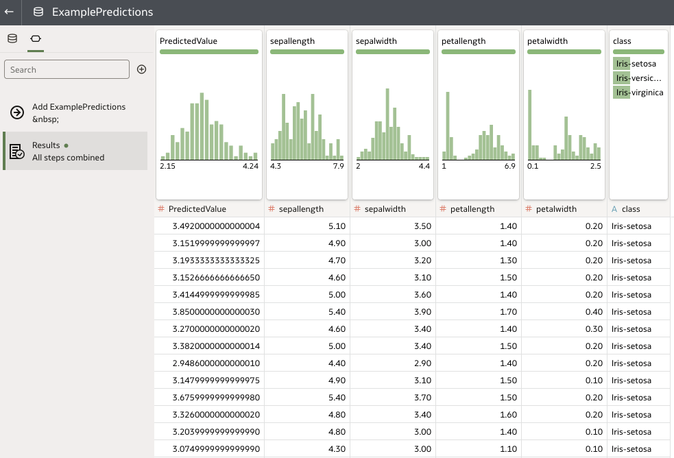
Task: Click the database icon beside ExamplePredictions title
Action: [x=38, y=12]
